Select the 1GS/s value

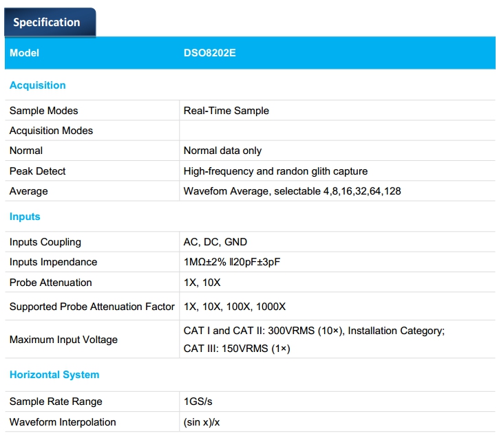point(198,401)
